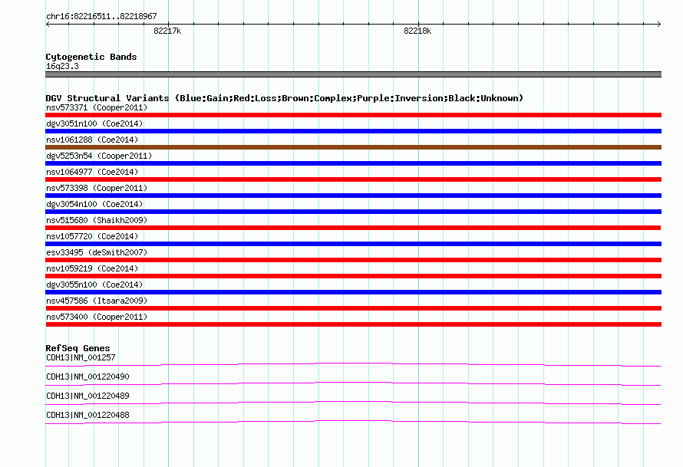Open variant nsv573398 (Cooper2011) label
683x467 pixels.
point(97,188)
